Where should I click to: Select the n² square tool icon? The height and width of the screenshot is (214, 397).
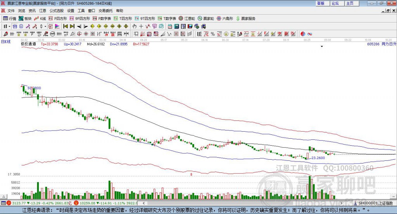point(66,34)
